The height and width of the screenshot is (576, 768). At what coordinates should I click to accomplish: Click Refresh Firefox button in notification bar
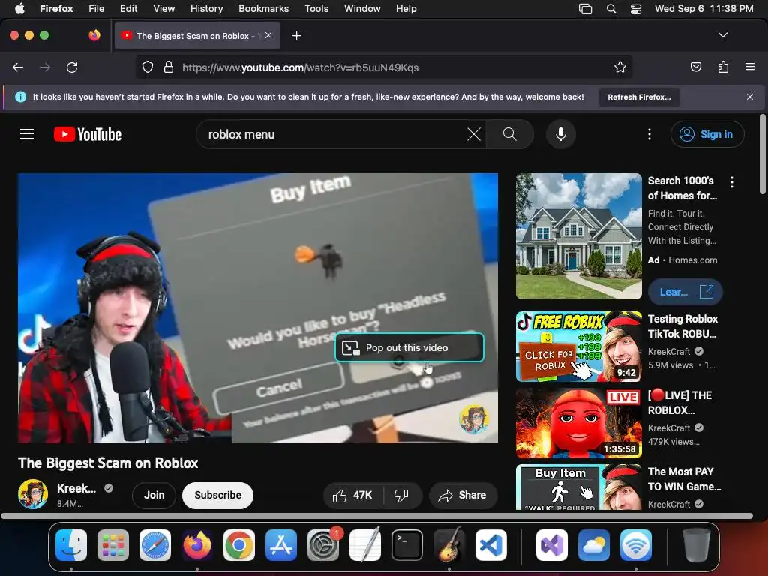(x=639, y=97)
